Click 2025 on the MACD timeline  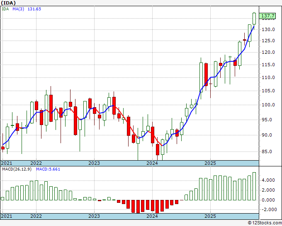point(210,216)
